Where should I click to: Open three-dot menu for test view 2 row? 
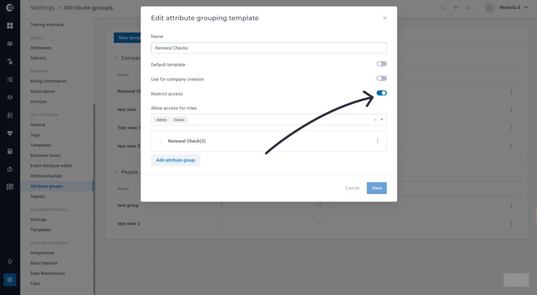coord(511,146)
